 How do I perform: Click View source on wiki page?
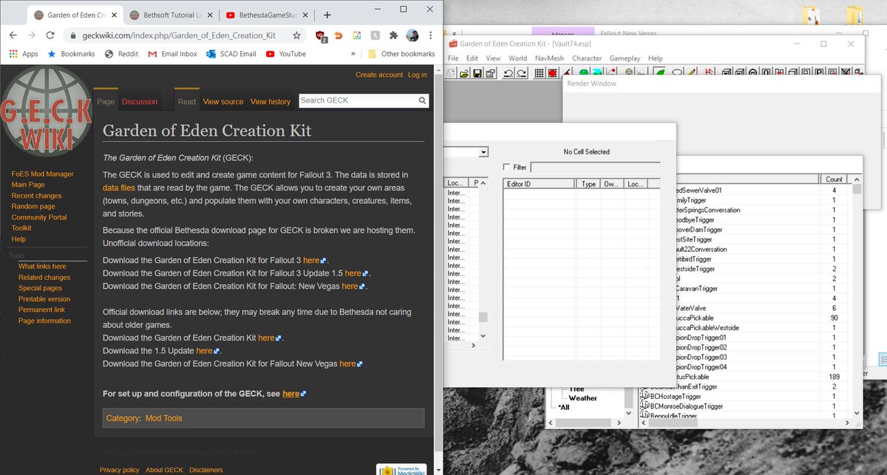coord(223,102)
